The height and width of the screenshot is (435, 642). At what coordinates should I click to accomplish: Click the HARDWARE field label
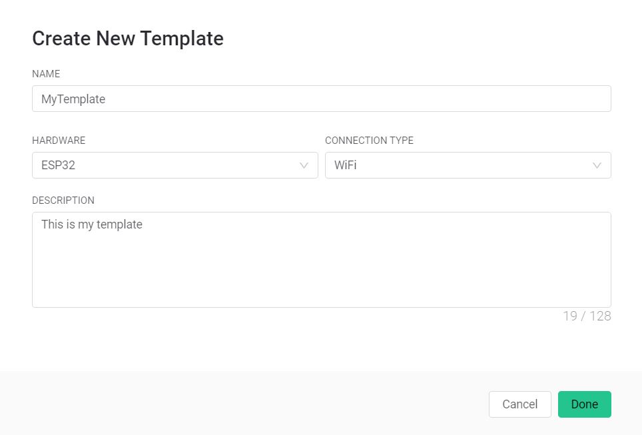coord(59,141)
